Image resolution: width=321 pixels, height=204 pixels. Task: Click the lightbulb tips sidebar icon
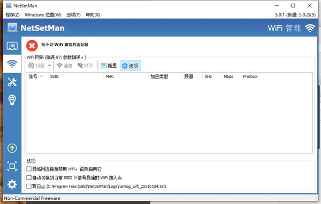pos(12,100)
